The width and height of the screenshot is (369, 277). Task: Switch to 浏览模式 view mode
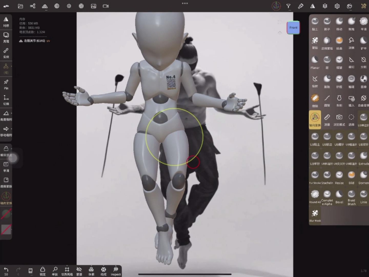pyautogui.click(x=339, y=120)
